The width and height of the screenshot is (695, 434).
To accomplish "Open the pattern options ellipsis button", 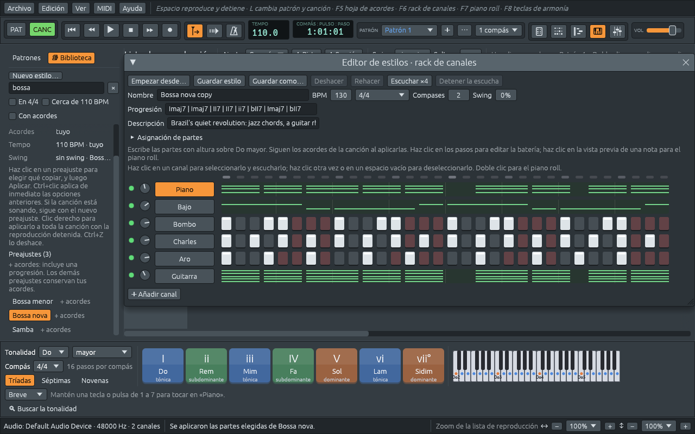I will 464,30.
